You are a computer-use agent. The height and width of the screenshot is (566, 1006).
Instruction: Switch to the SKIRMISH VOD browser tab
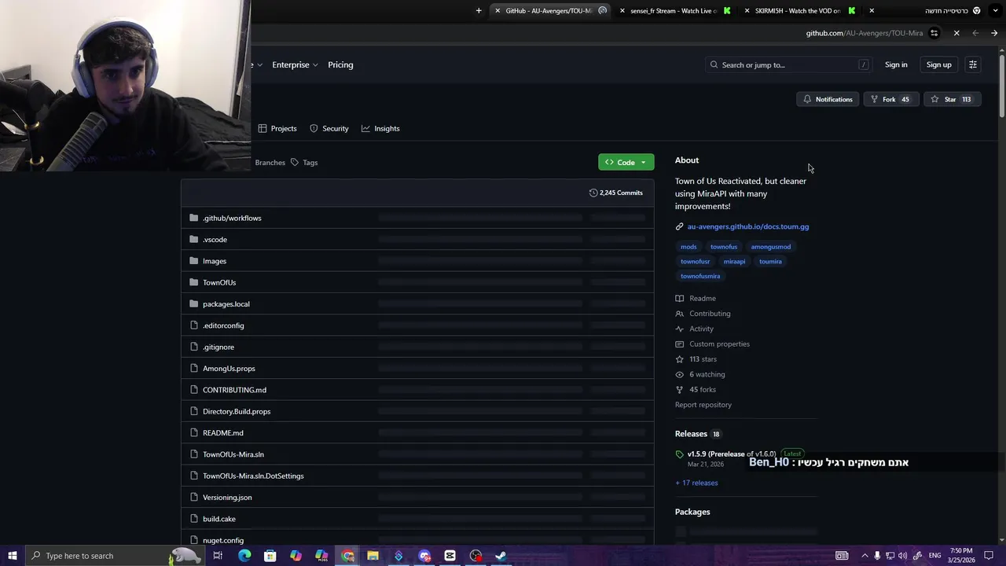[x=798, y=11]
